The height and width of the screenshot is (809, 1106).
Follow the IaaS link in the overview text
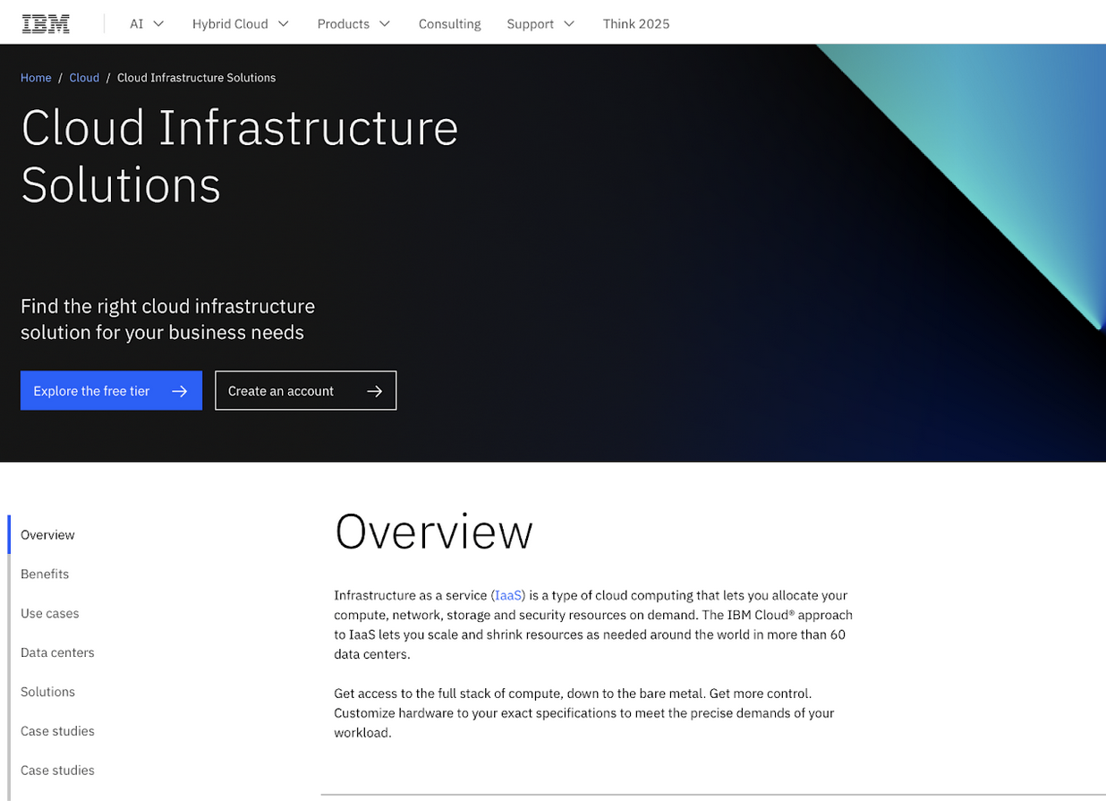[508, 594]
